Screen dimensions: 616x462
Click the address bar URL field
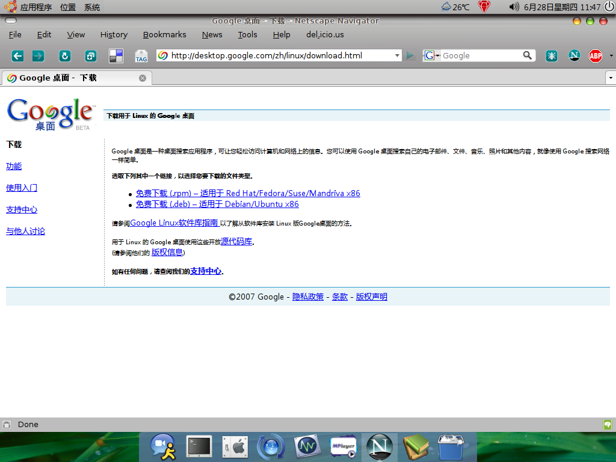point(280,55)
